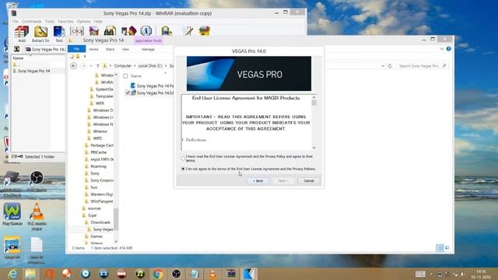Open File Explorer taskbar icon
This screenshot has width=498, height=280.
click(x=30, y=274)
